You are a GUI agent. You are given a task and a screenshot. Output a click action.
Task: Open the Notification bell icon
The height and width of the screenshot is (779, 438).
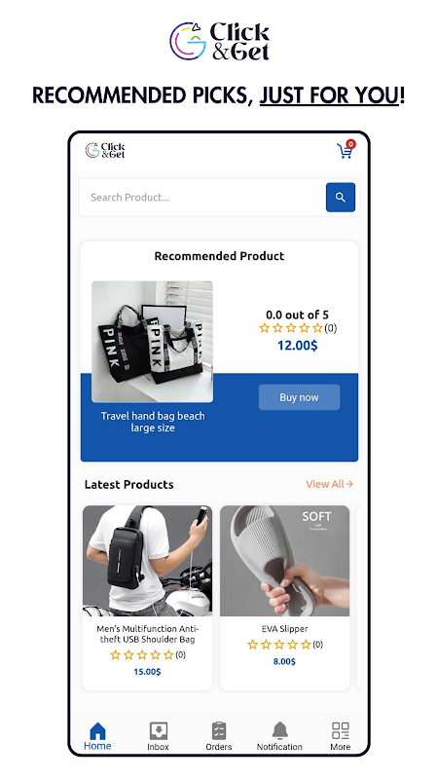point(279,731)
